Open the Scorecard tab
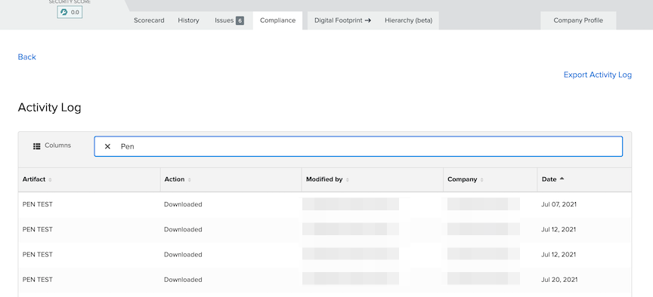This screenshot has width=653, height=297. (149, 20)
